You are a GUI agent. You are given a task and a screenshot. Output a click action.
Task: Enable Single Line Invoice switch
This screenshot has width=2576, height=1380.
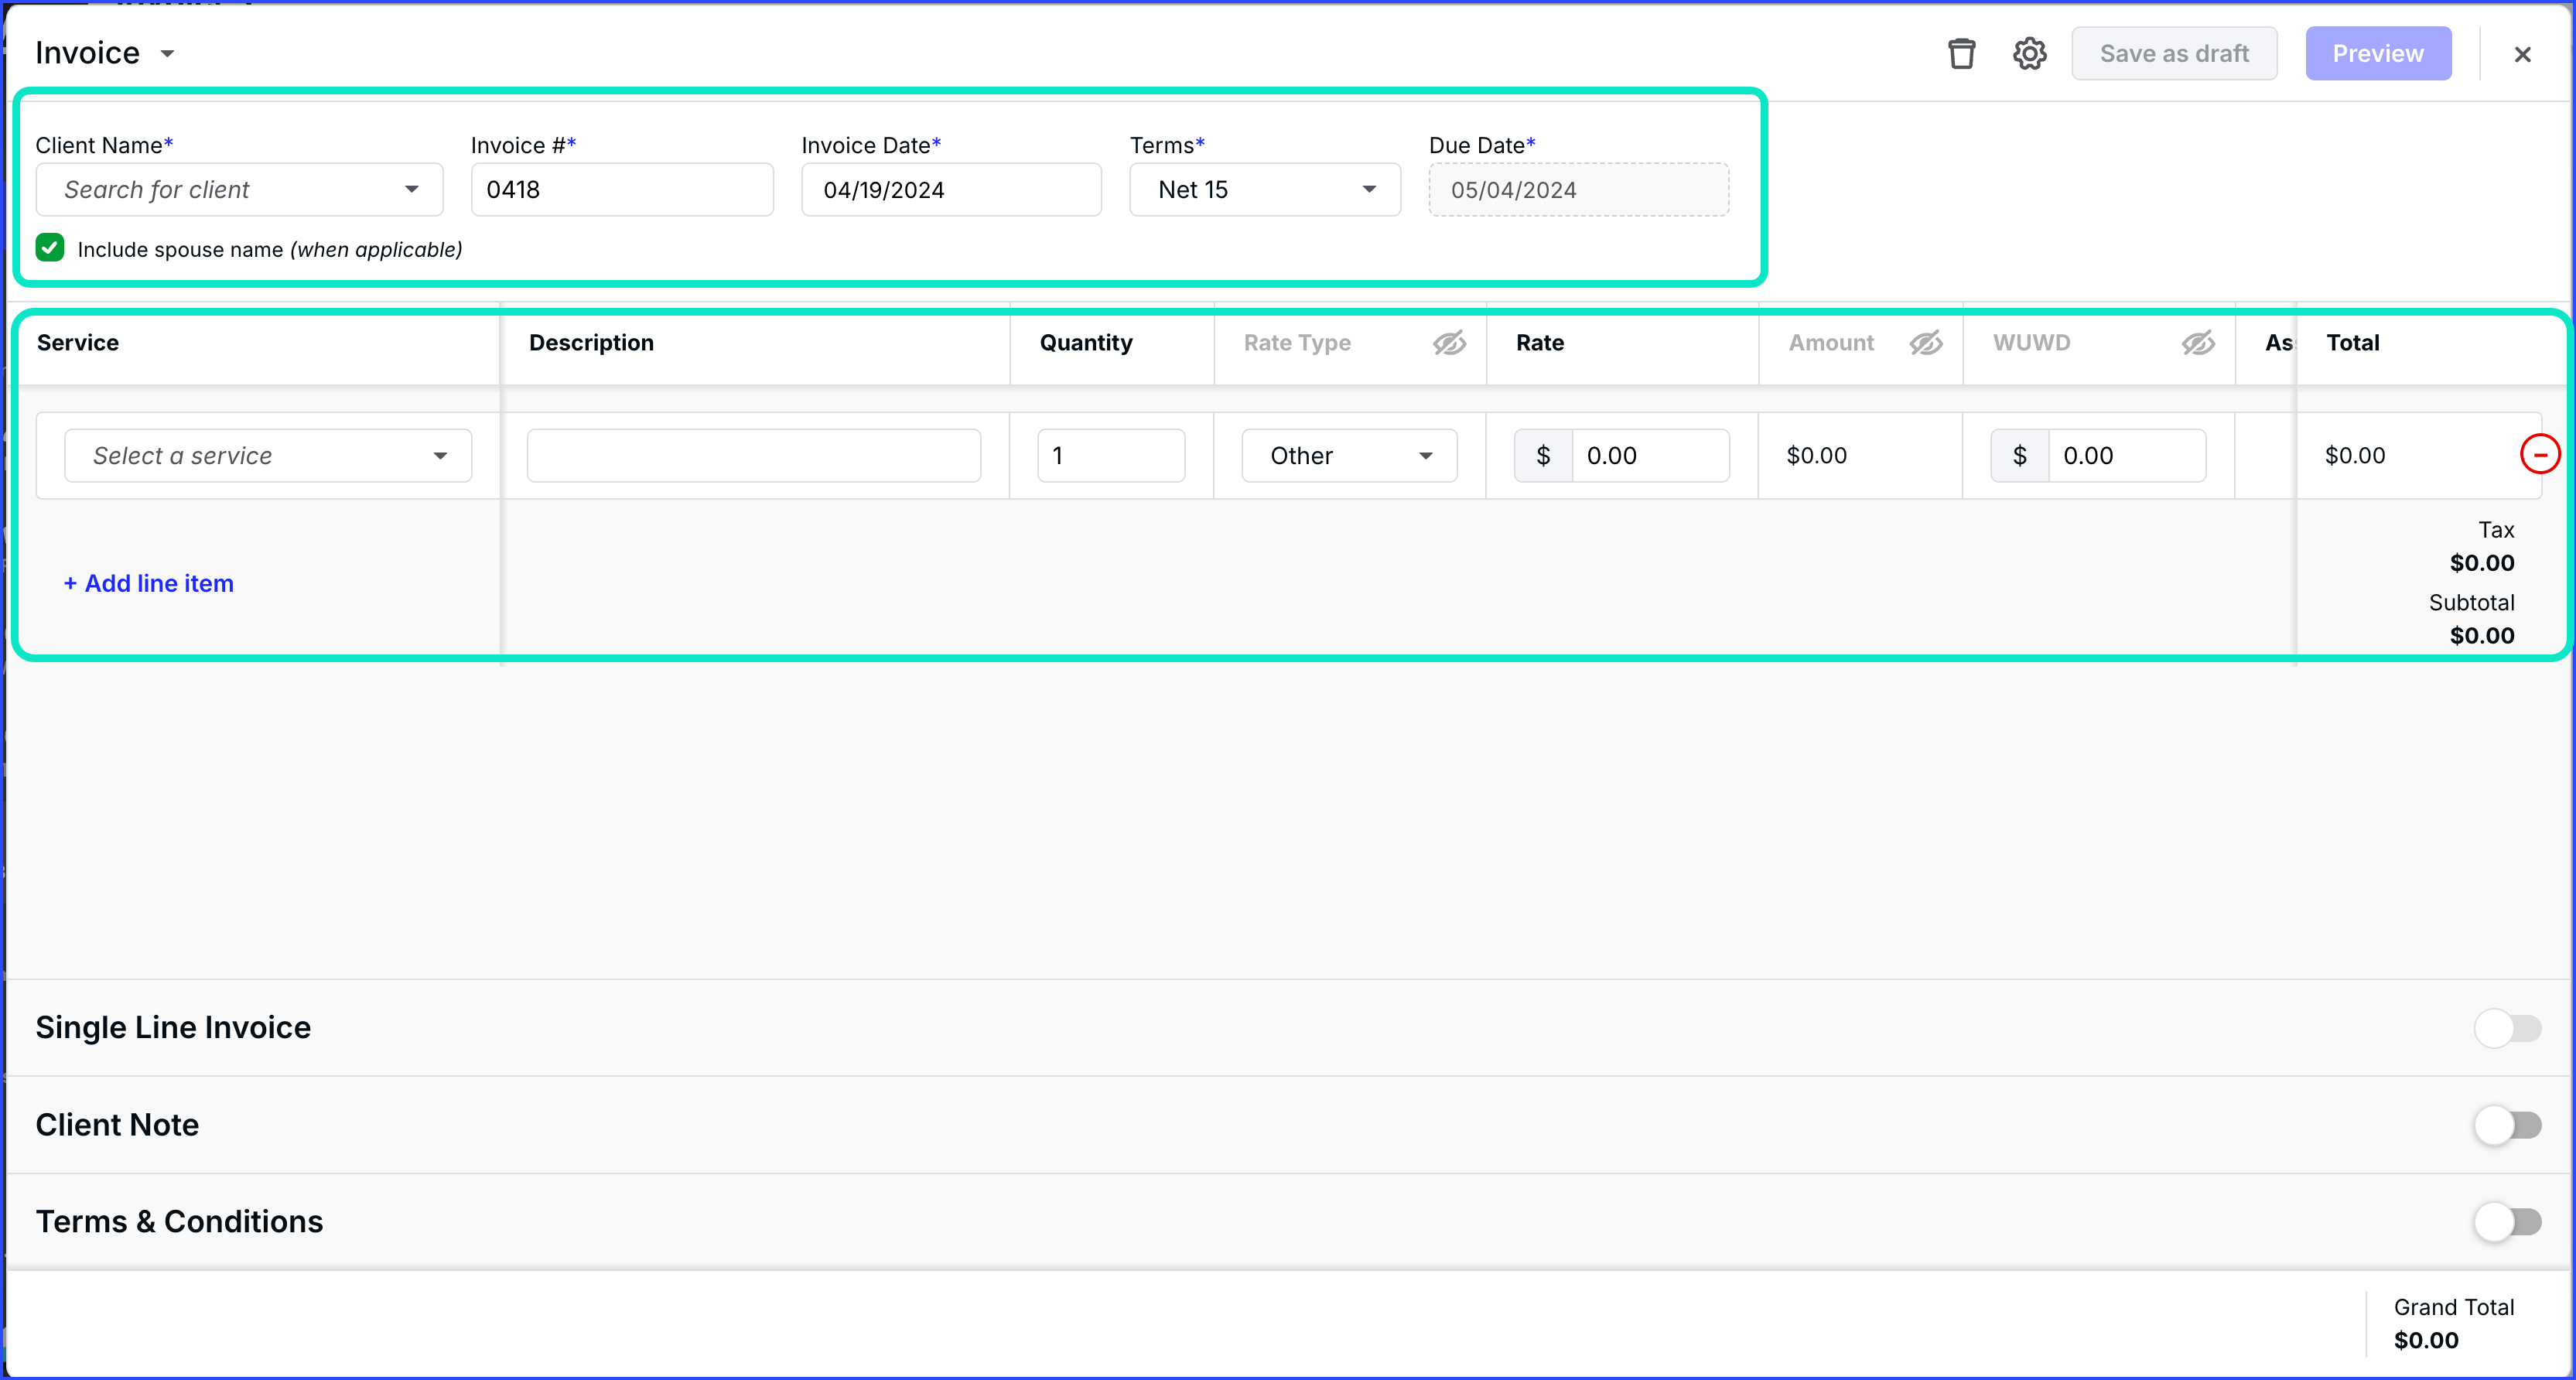pos(2507,1028)
